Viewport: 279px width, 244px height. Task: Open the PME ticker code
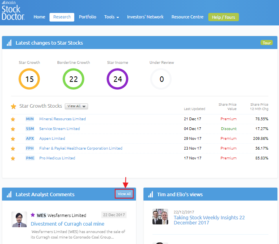[x=30, y=158]
